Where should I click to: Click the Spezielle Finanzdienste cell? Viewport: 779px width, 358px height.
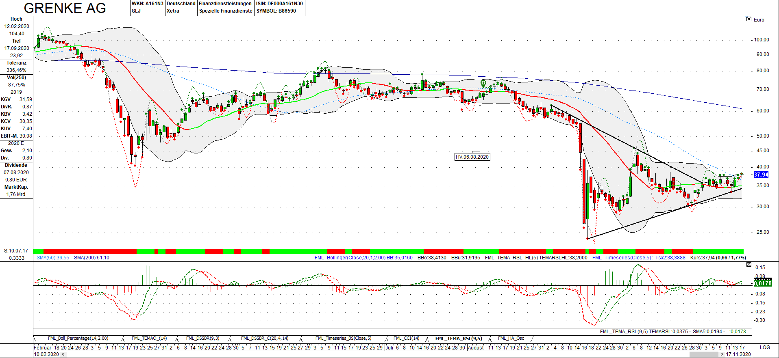point(226,11)
